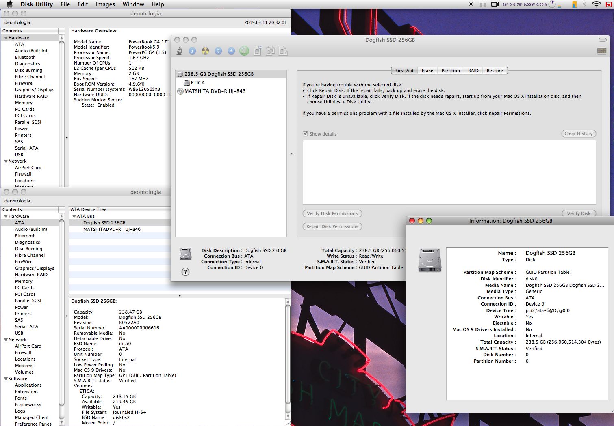Select Serial-ATA in Hardware Overview window sidebar

pos(26,148)
